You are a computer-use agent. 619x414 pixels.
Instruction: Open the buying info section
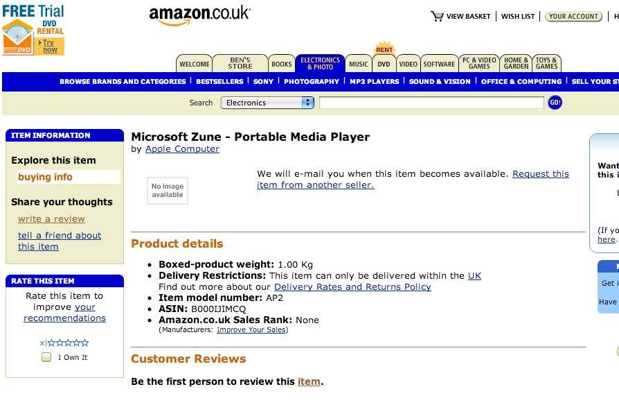coord(46,177)
